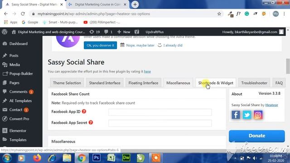This screenshot has width=290, height=163.
Task: Open the Grammarly extension icon
Action: [x=246, y=14]
